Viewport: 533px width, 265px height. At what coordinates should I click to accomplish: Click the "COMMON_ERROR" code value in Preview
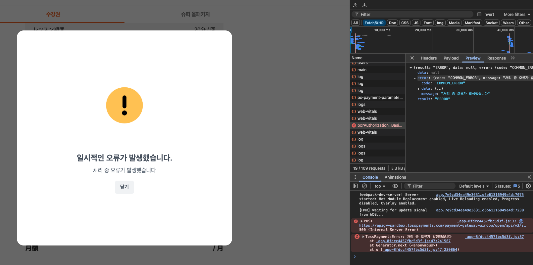tap(450, 83)
